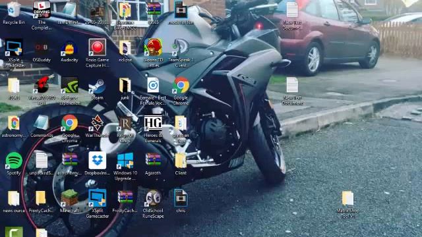Open New Text Document on the pavement

point(292,86)
